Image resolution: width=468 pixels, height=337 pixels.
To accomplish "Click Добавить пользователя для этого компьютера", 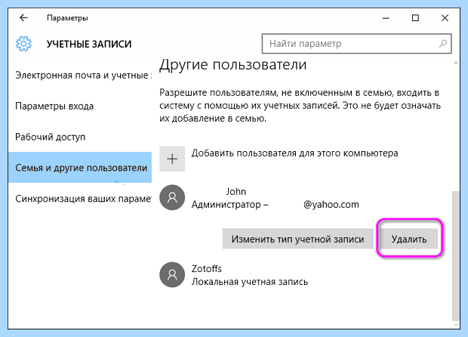I will coord(294,153).
